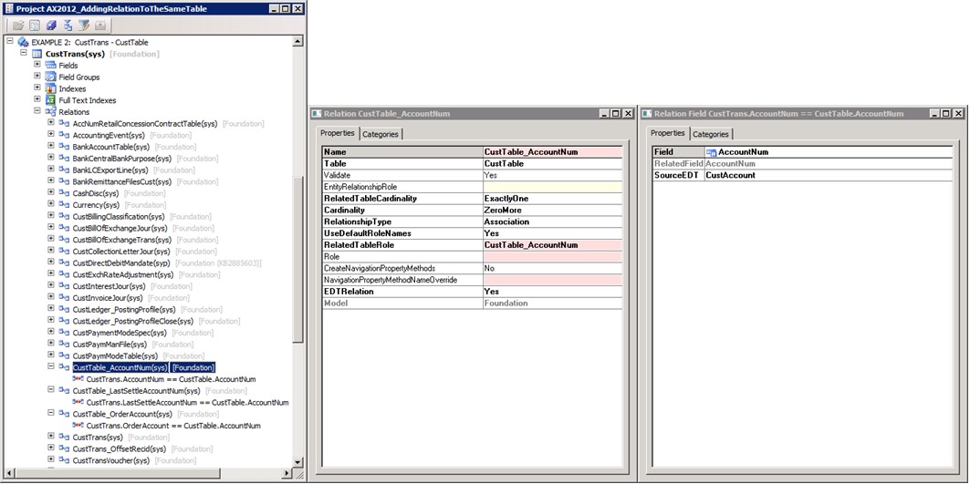Click the blue 3D cube toolbar icon
970x484 pixels.
pos(50,25)
